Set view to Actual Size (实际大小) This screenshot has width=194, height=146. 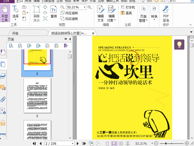(x=37, y=14)
